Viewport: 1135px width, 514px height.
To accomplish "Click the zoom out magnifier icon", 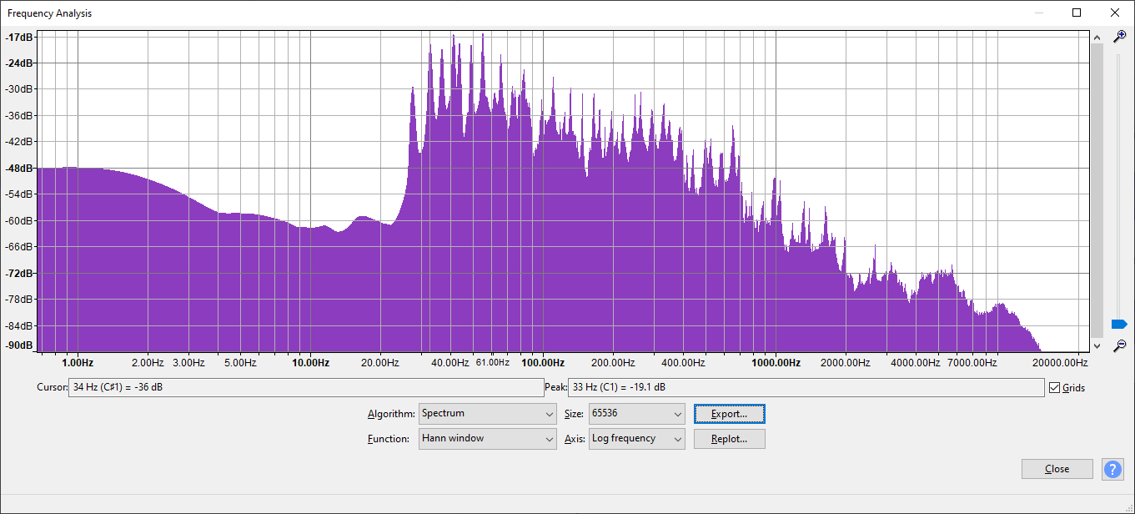I will click(1120, 345).
